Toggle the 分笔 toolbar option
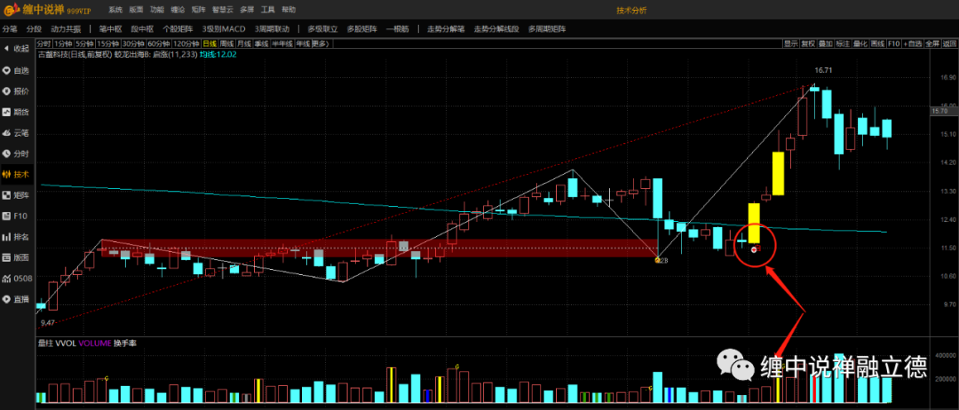Viewport: 959px width, 410px height. [10, 28]
